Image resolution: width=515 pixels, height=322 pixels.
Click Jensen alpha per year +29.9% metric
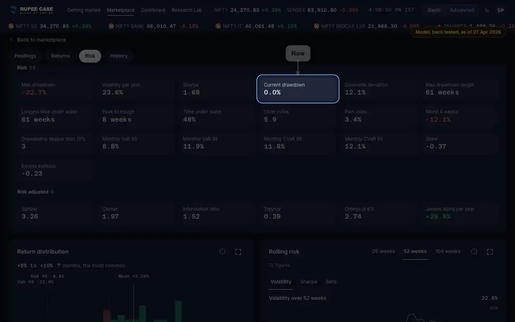461,213
